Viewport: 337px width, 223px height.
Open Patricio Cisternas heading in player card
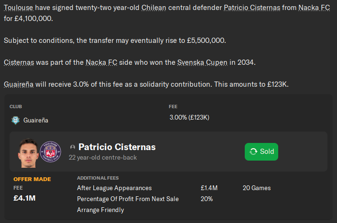(x=117, y=147)
